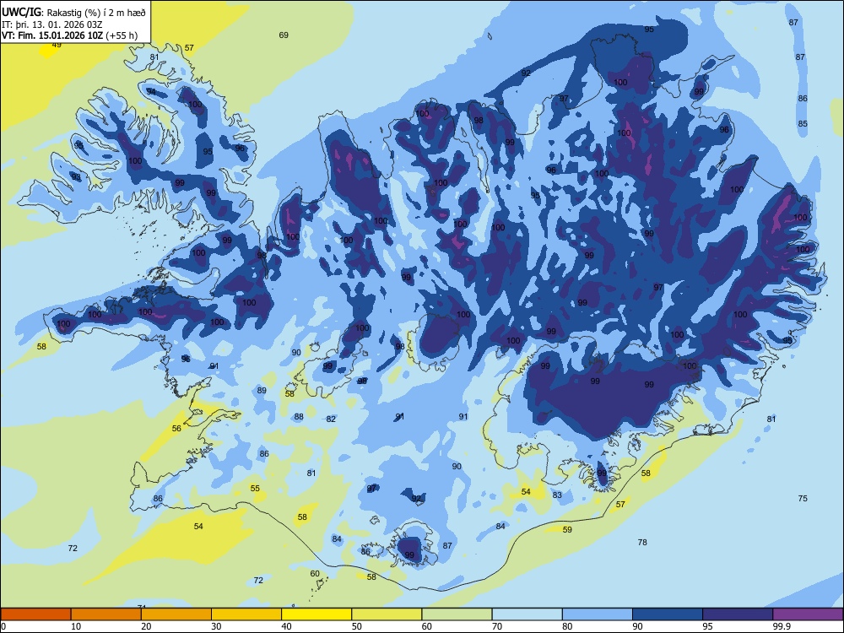Click the offshore value '75'
This screenshot has height=633, width=844.
pyautogui.click(x=803, y=499)
